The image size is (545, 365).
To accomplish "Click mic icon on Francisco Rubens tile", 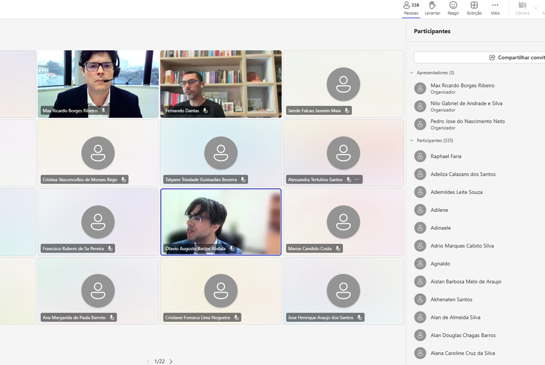I will click(110, 248).
